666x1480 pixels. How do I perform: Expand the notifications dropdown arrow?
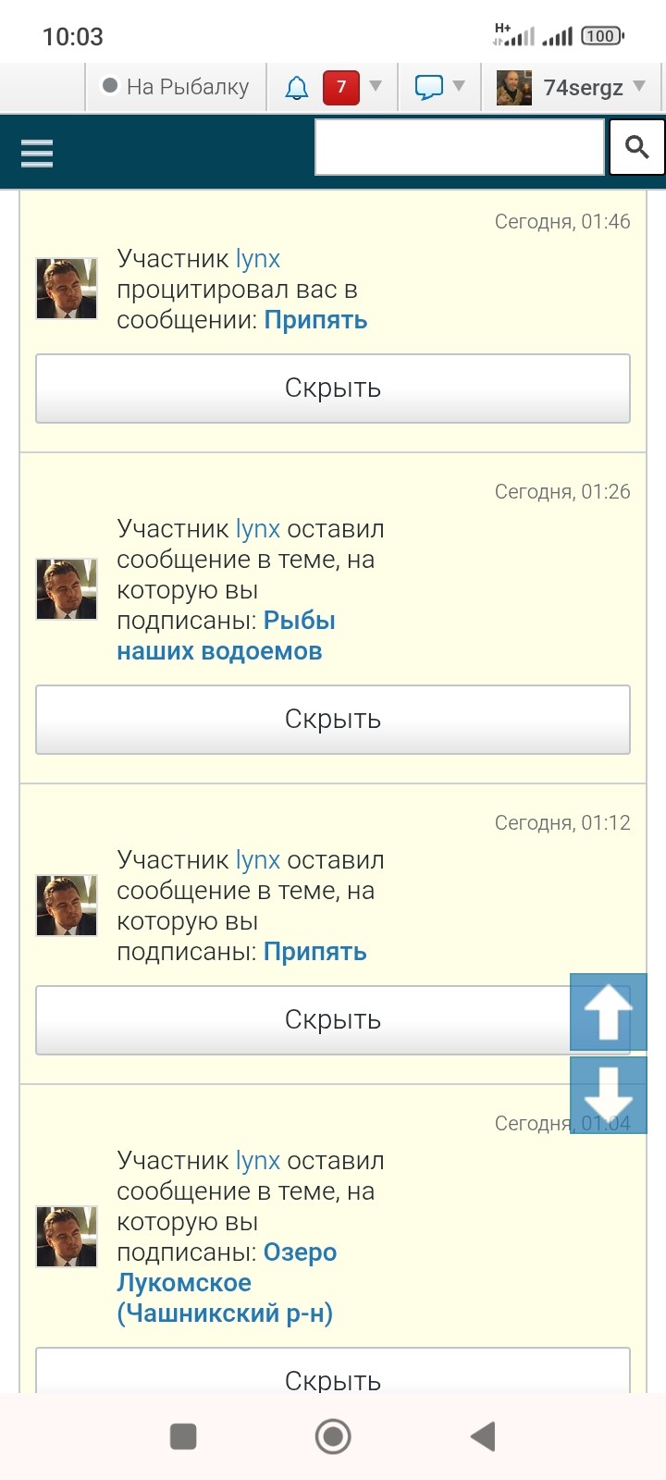376,87
